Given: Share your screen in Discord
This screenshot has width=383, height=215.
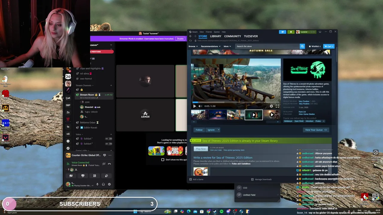Looking at the screenshot, I should (x=83, y=176).
